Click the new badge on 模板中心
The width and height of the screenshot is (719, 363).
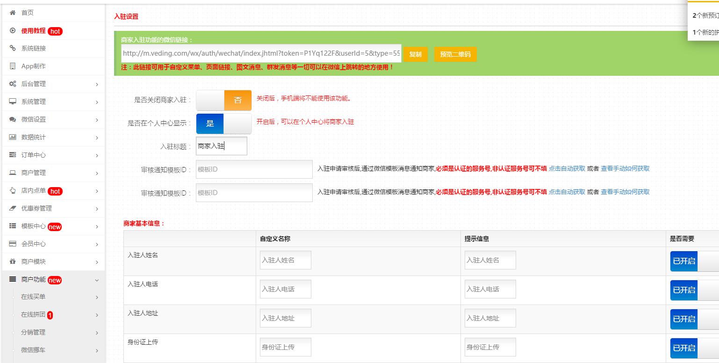[55, 227]
